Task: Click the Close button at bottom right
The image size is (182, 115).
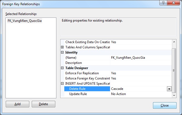Action: pos(164,105)
